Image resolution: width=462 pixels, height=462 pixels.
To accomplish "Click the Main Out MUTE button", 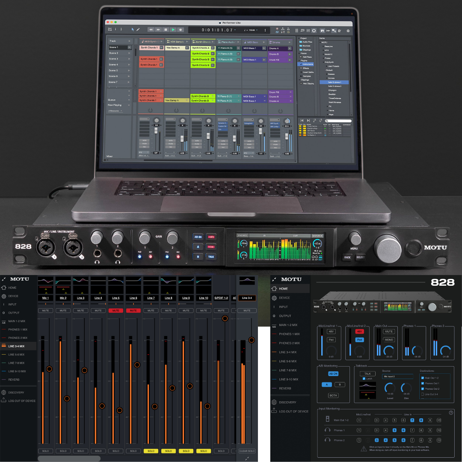I will tap(388, 332).
